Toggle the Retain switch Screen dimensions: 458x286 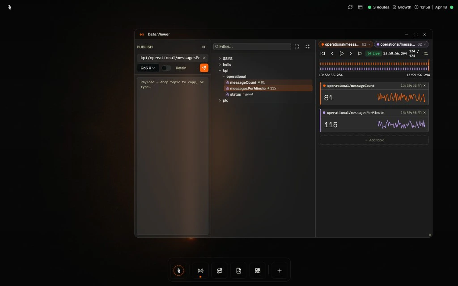pyautogui.click(x=166, y=68)
